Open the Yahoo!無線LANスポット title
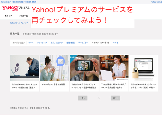This screenshot has height=116, width=162. [113, 86]
